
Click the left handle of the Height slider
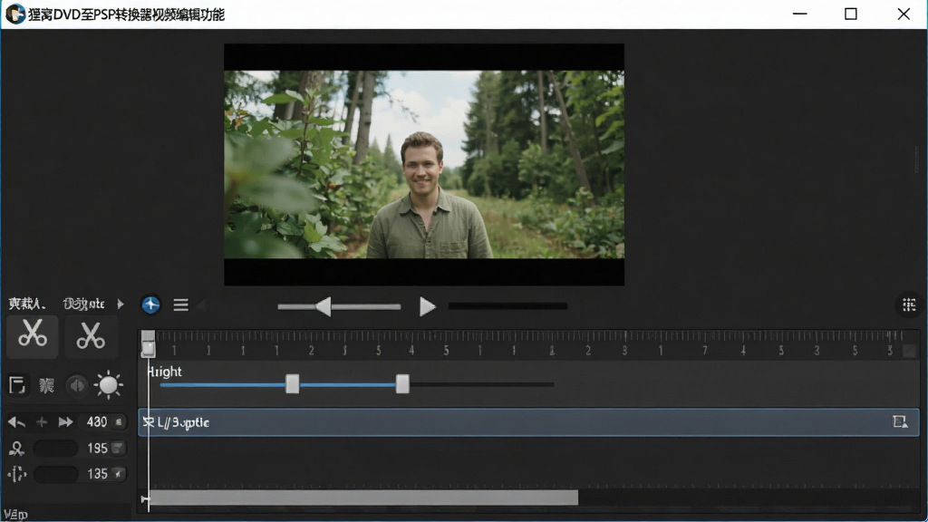tap(293, 384)
